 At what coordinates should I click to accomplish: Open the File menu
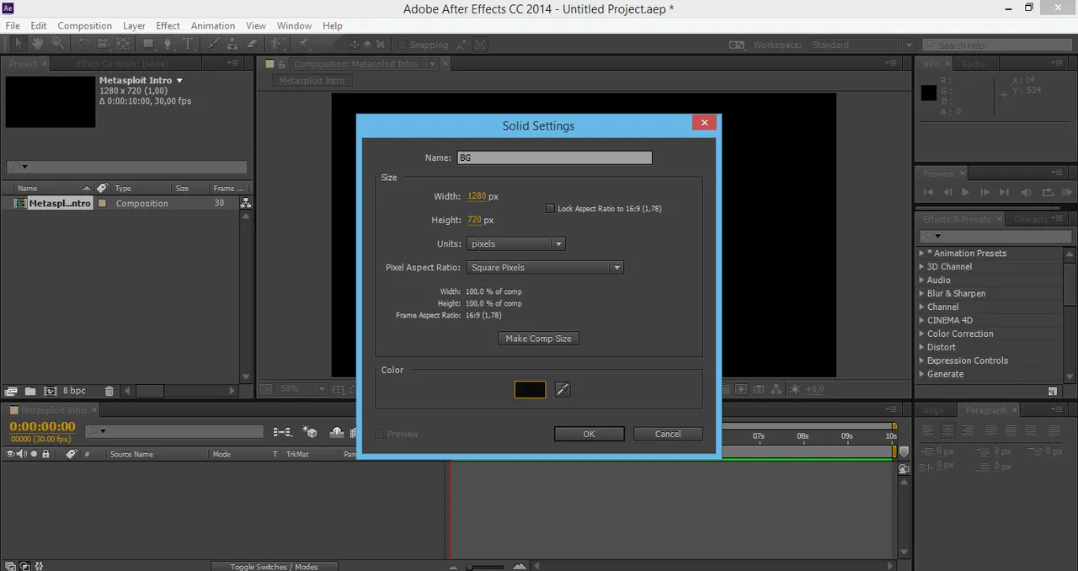[13, 25]
